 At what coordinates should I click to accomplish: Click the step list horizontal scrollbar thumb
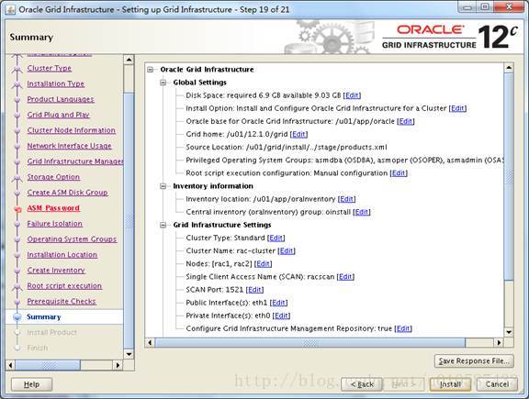[x=48, y=365]
